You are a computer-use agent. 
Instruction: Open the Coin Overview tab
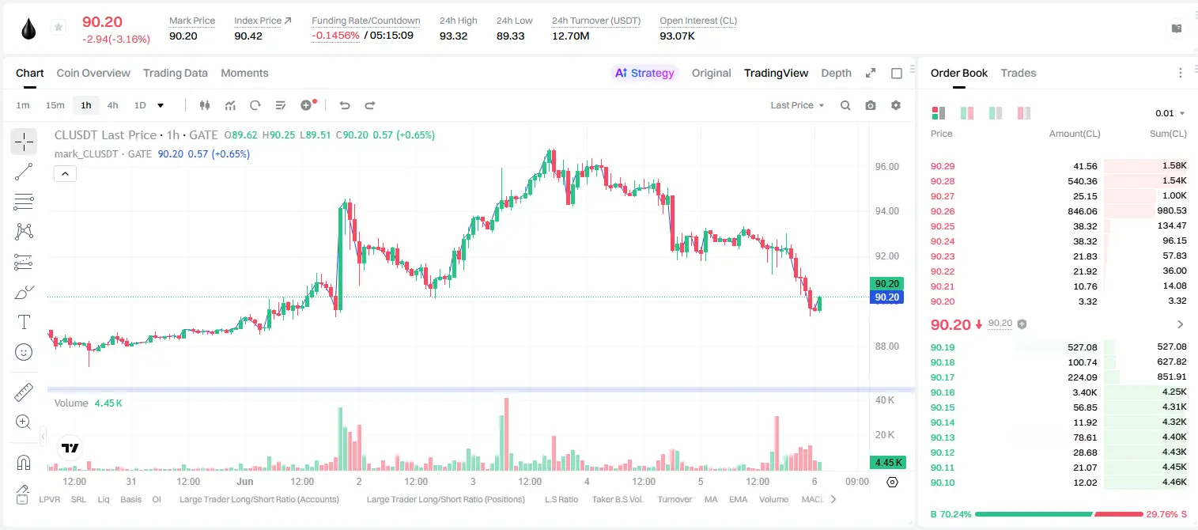(93, 73)
